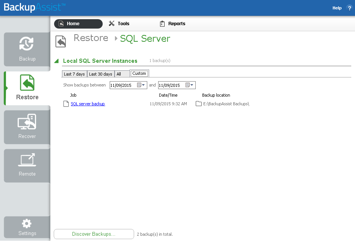
Task: Click the Restore page icon beside heading
Action: click(61, 41)
